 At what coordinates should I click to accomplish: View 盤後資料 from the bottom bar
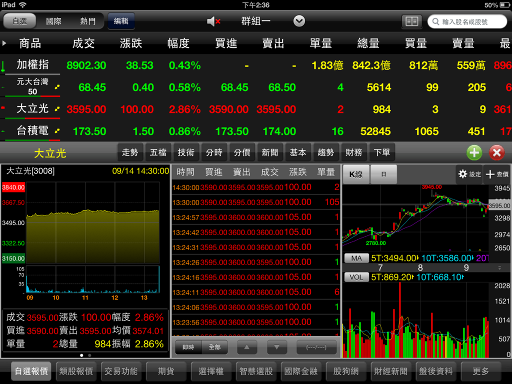pyautogui.click(x=436, y=371)
